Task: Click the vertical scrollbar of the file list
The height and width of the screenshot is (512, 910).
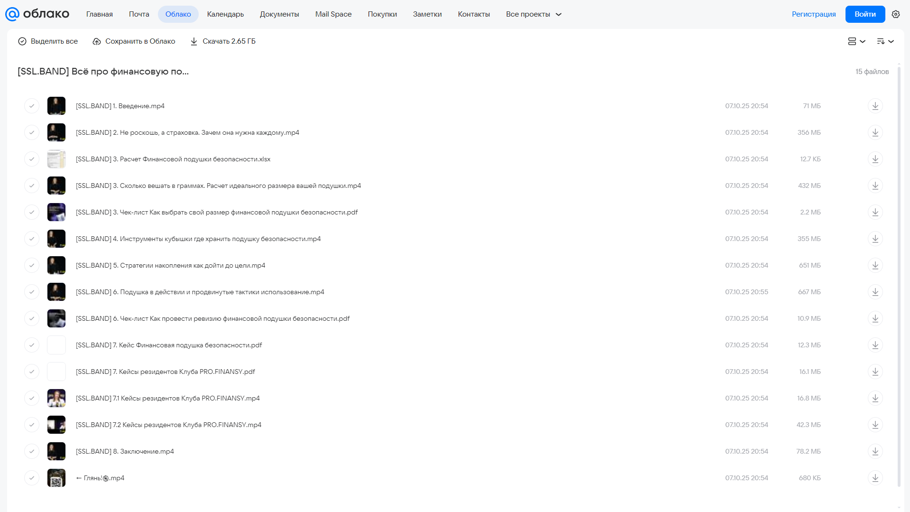Action: [x=899, y=275]
